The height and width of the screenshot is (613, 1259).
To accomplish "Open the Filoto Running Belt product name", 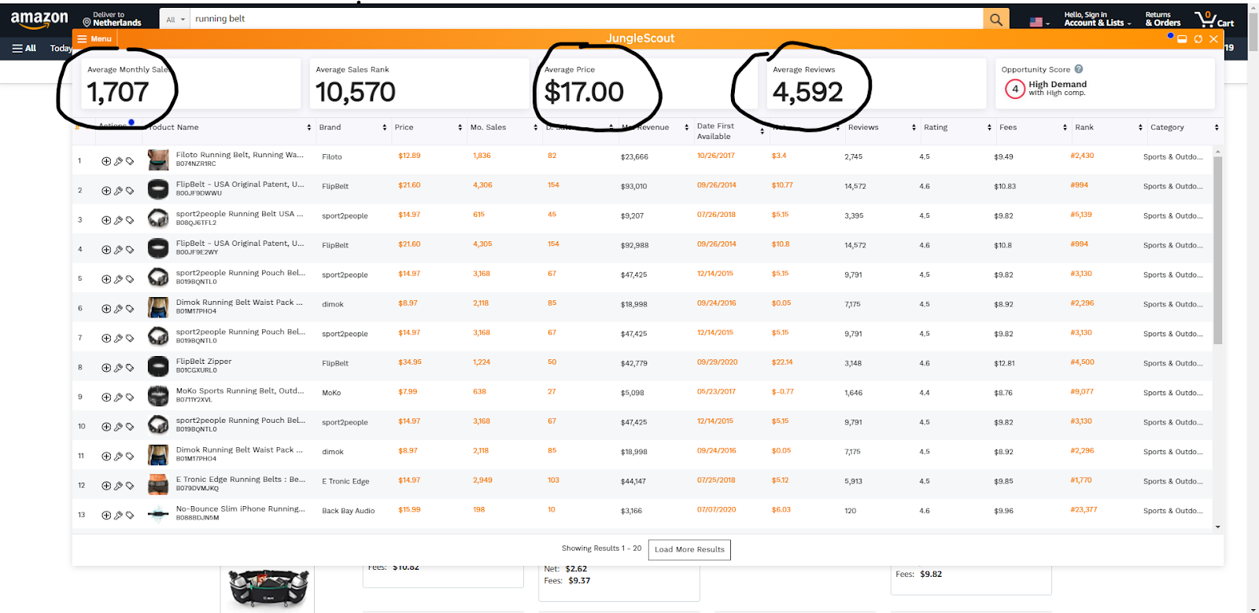I will 240,155.
